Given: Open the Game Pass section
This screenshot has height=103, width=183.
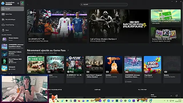Looking at the screenshot, I should pos(12,14).
